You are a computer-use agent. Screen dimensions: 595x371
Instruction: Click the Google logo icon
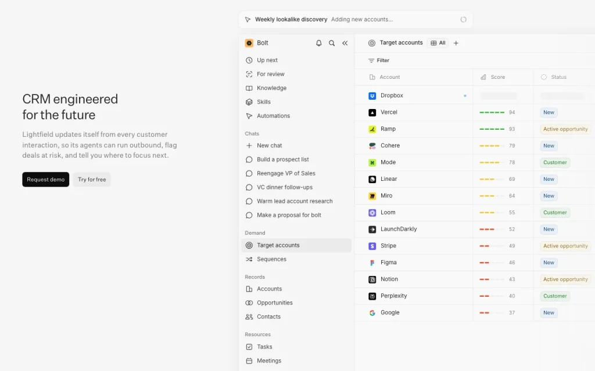click(x=372, y=312)
